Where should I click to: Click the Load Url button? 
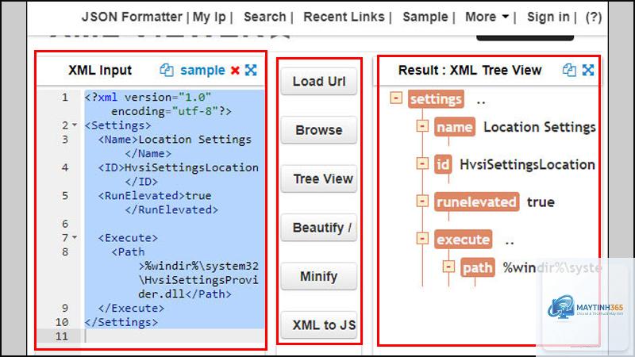point(319,82)
